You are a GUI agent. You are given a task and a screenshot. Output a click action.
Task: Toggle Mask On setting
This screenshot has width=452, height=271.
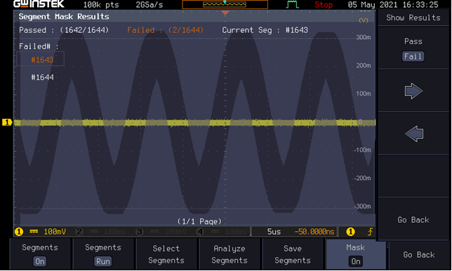(x=356, y=254)
